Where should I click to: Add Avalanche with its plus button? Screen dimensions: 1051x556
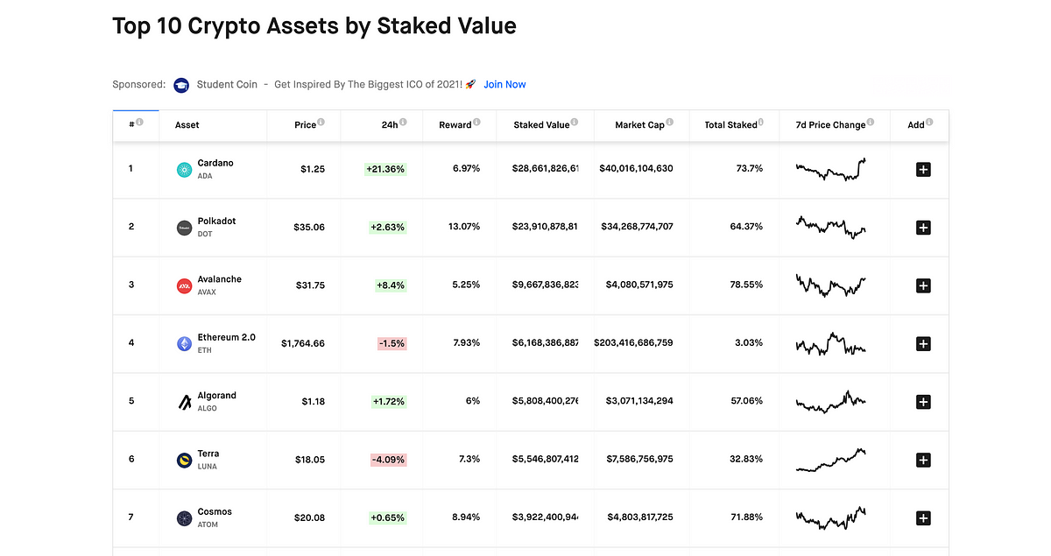[922, 285]
